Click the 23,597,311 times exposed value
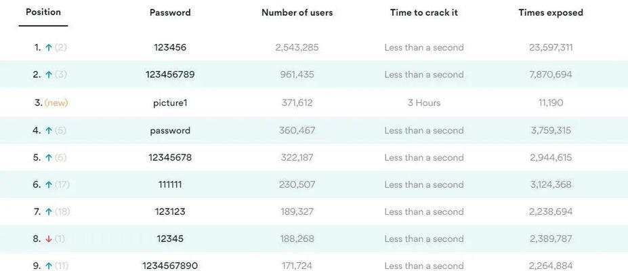Screen dimensions: 628x271 (x=551, y=47)
